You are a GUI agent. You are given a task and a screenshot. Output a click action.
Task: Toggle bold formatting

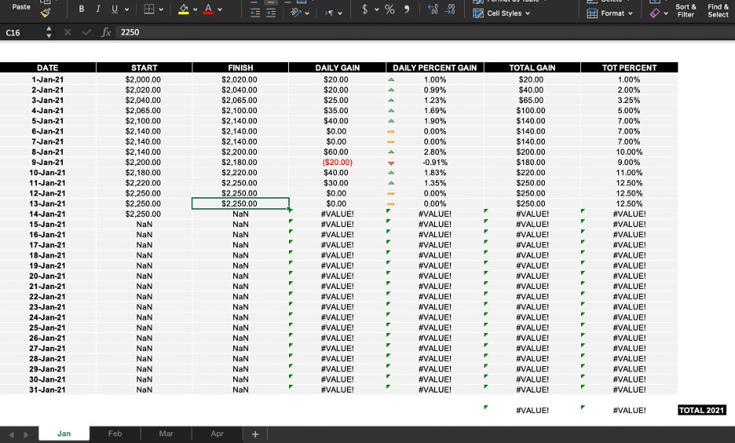tap(81, 9)
